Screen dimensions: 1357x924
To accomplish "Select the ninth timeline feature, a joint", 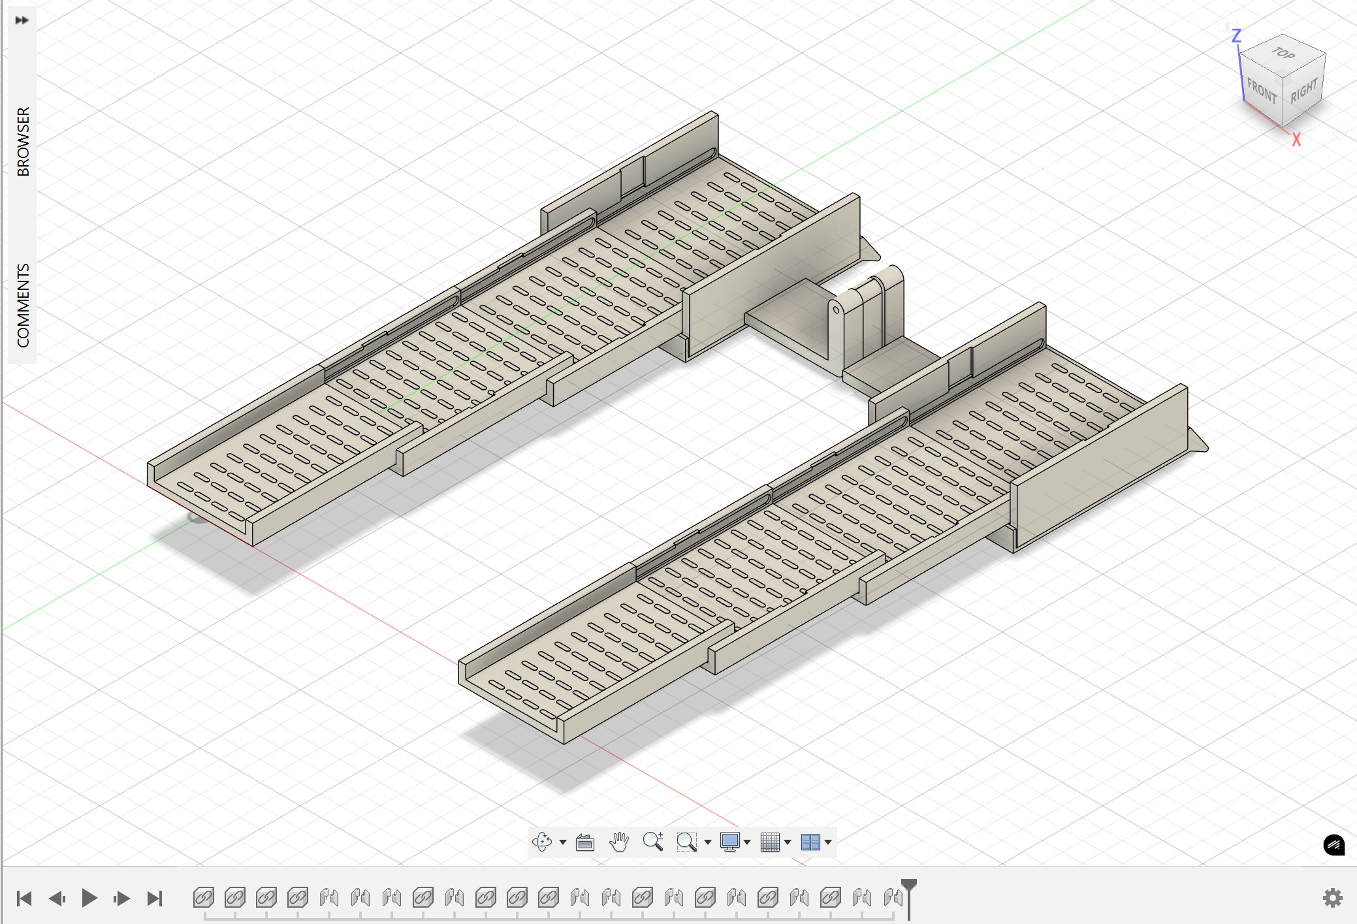I will pyautogui.click(x=455, y=898).
